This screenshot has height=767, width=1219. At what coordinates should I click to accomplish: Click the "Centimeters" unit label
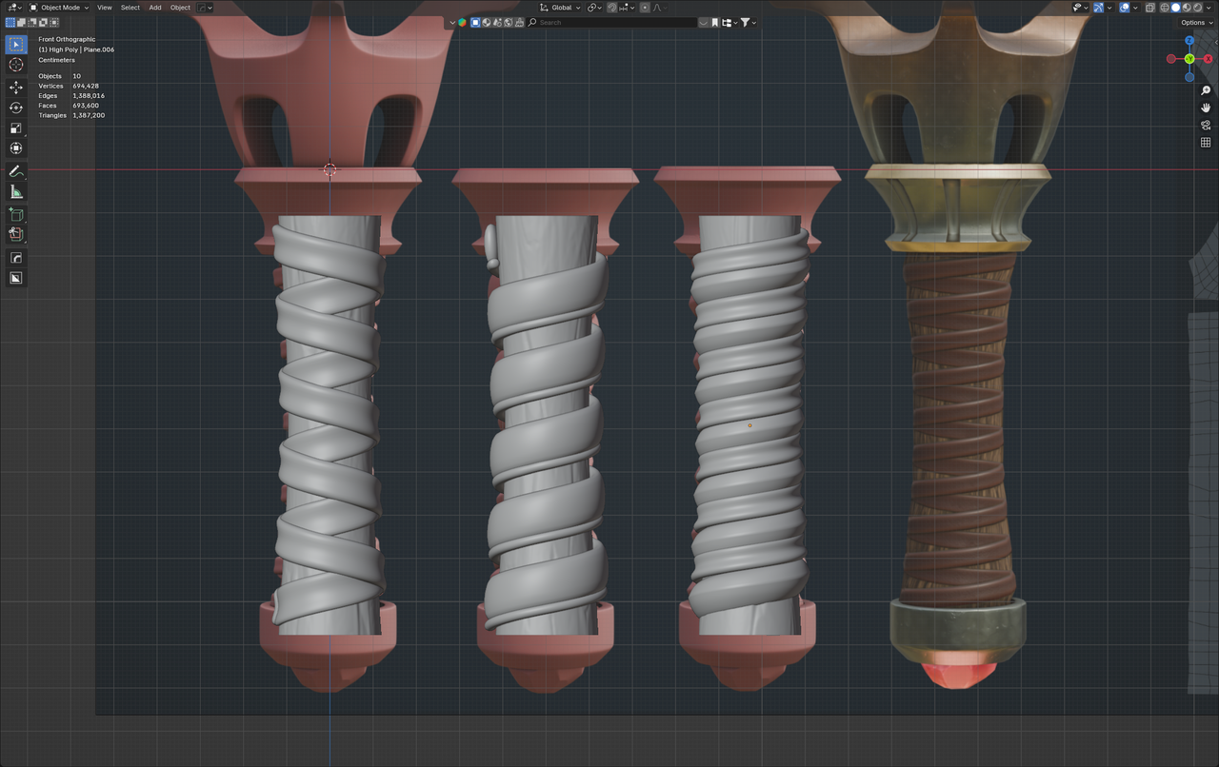pos(56,60)
